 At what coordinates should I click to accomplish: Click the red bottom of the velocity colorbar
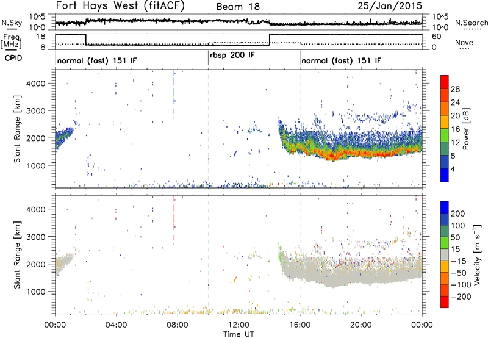click(445, 302)
